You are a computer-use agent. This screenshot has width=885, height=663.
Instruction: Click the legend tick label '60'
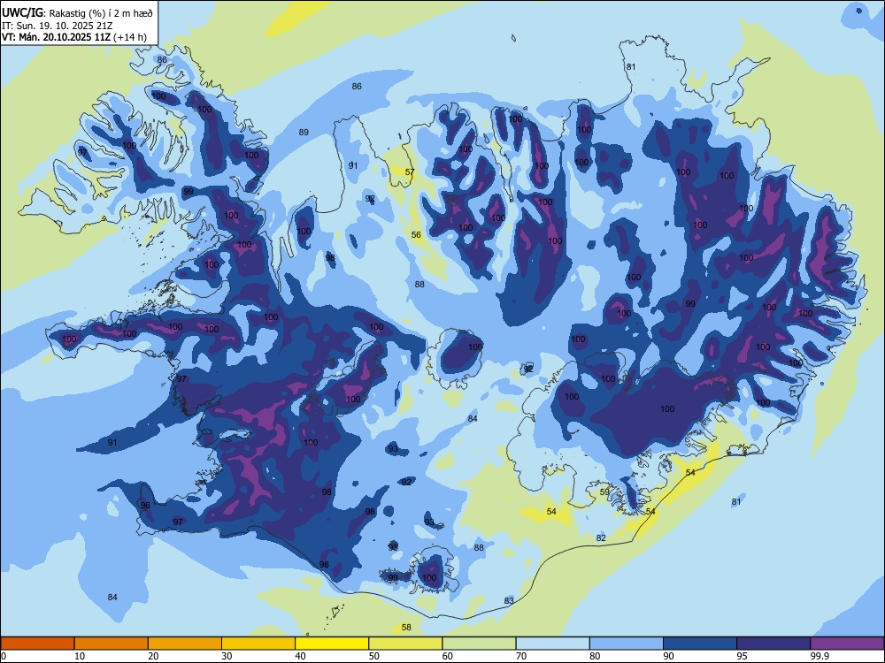448,656
